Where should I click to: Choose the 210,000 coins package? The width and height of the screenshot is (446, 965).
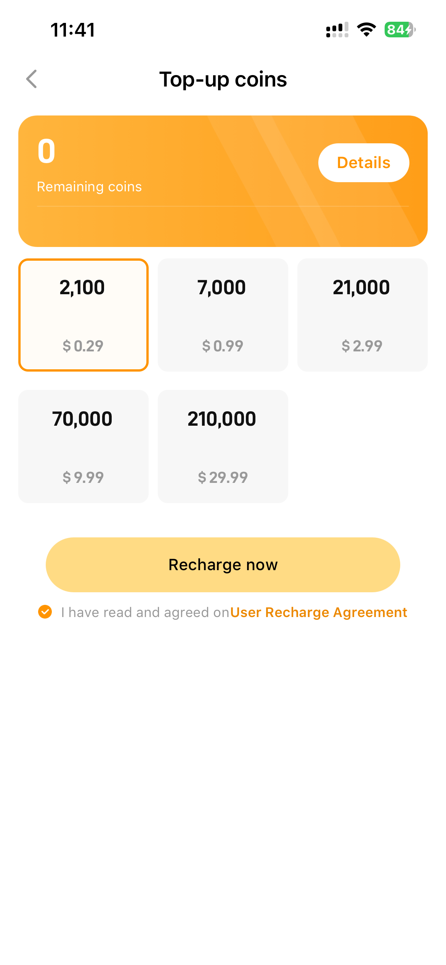point(223,446)
